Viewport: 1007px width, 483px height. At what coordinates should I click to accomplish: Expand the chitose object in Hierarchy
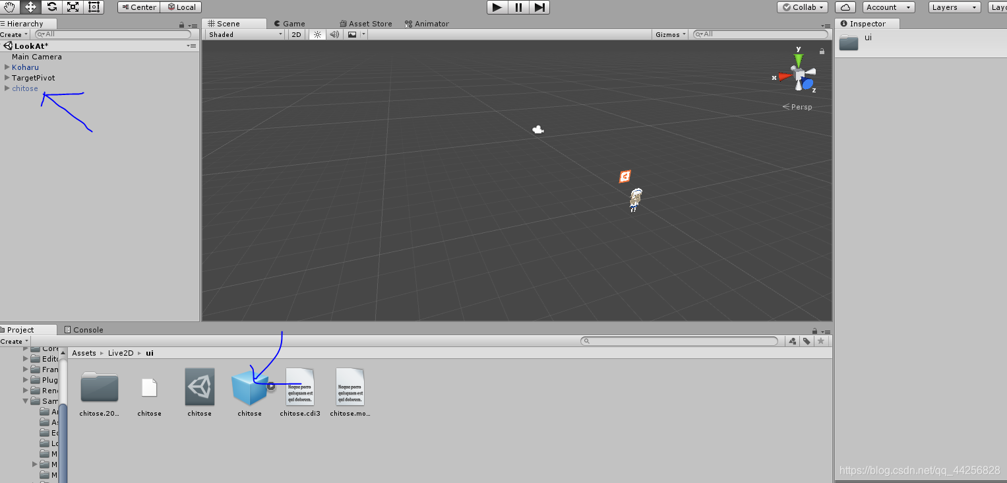pos(6,88)
